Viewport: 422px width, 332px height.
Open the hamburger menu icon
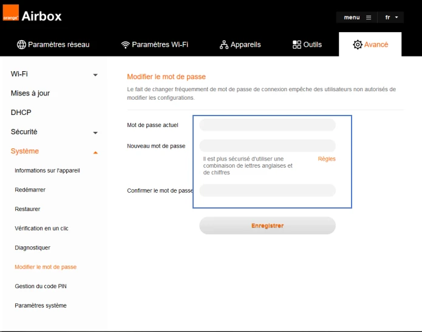coord(369,18)
